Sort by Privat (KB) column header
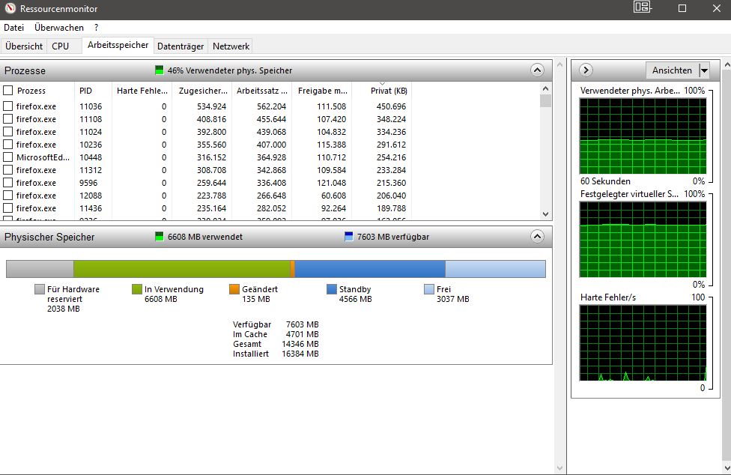The width and height of the screenshot is (731, 475). click(x=382, y=91)
